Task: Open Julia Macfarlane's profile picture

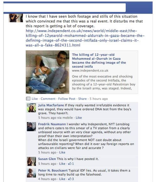Action: 31,108
